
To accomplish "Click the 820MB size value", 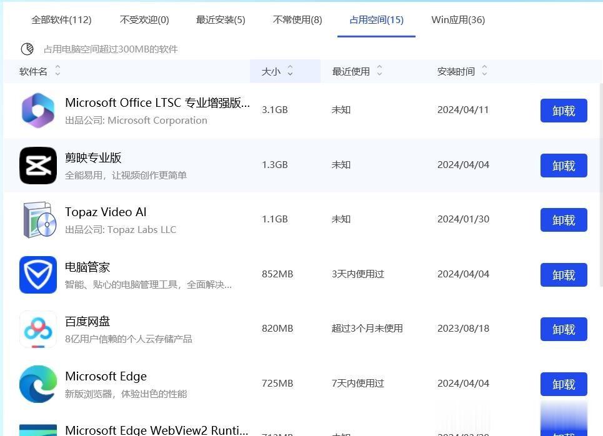I will [x=277, y=328].
